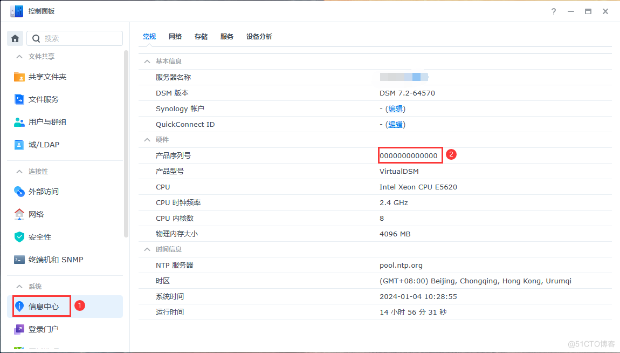The height and width of the screenshot is (353, 620).
Task: Select 外部访问 label in sidebar
Action: [44, 192]
